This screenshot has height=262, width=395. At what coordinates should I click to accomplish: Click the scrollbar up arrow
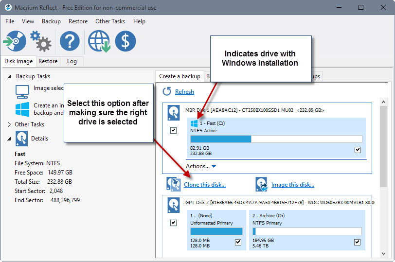click(383, 102)
